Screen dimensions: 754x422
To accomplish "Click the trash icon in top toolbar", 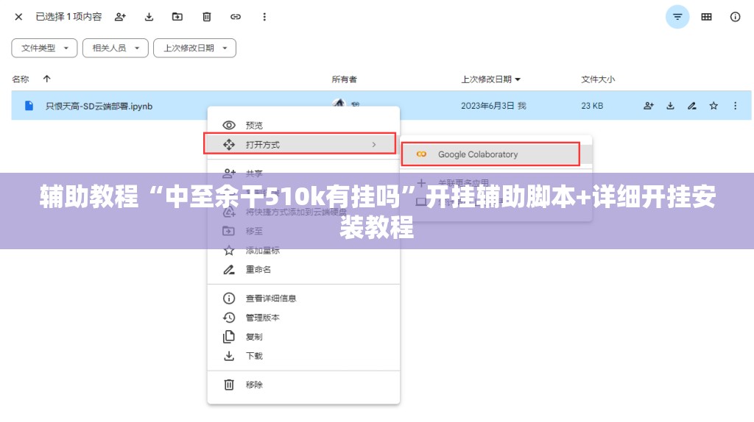I will (207, 17).
